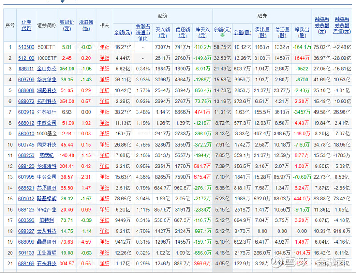Click the green sort arrow under 融券 余额(元)
Image resolution: width=356 pixels, height=273 pixels.
[x=222, y=35]
